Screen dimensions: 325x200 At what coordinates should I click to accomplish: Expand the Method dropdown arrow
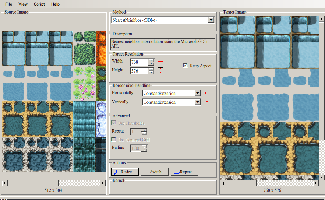click(211, 20)
